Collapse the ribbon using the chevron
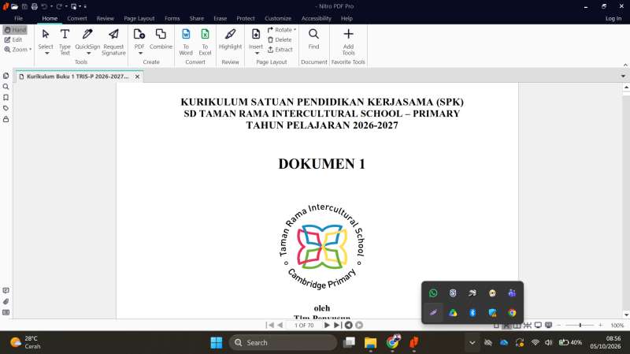 point(625,65)
